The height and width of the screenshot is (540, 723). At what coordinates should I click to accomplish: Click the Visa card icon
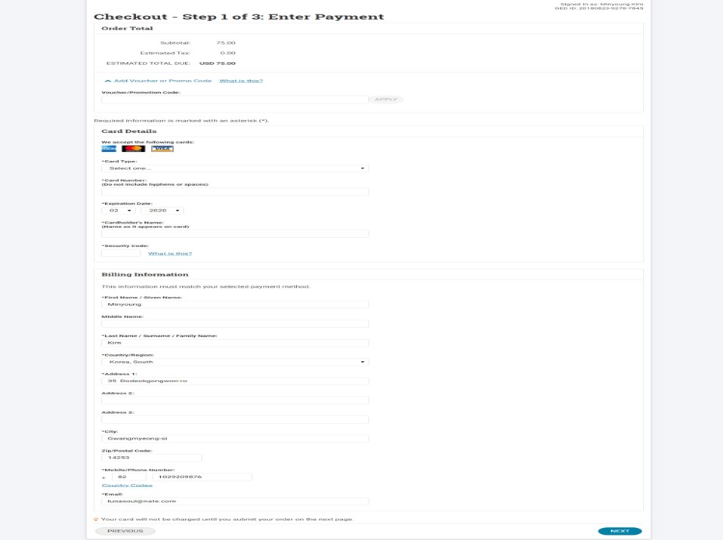tap(162, 149)
